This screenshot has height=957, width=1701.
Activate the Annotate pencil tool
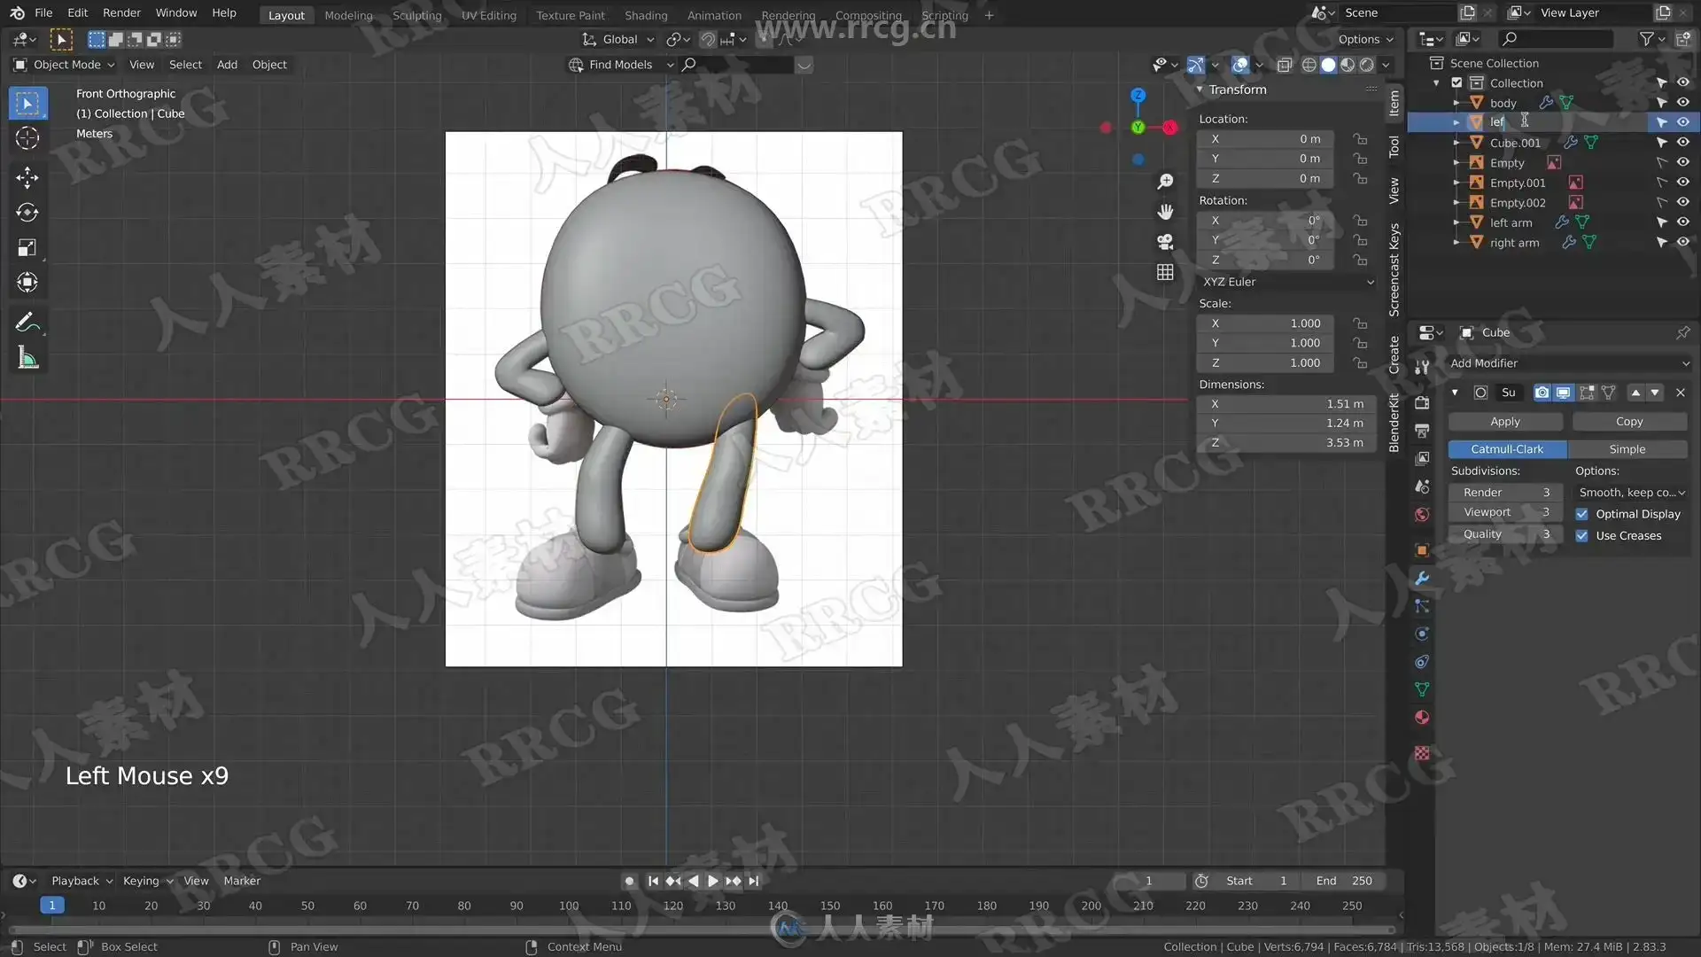click(x=27, y=323)
